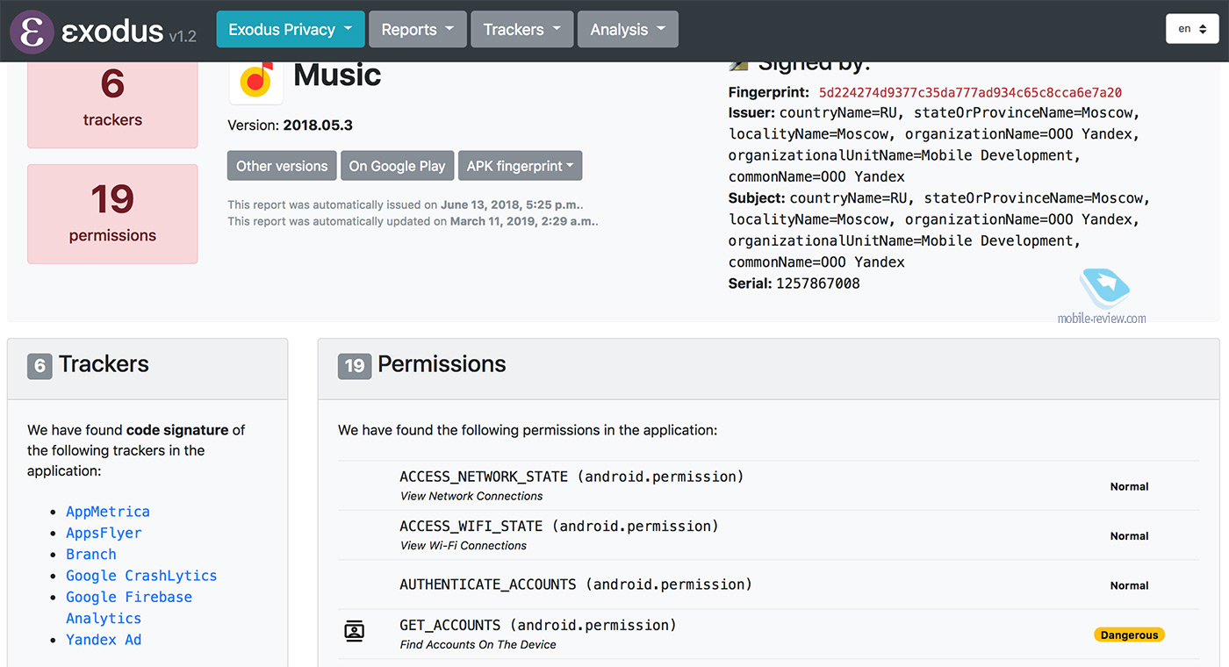Open the Yandex Ad tracker link
The width and height of the screenshot is (1229, 667).
[104, 640]
